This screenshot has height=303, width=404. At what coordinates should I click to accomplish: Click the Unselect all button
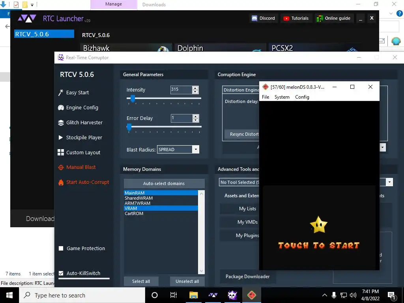(187, 281)
